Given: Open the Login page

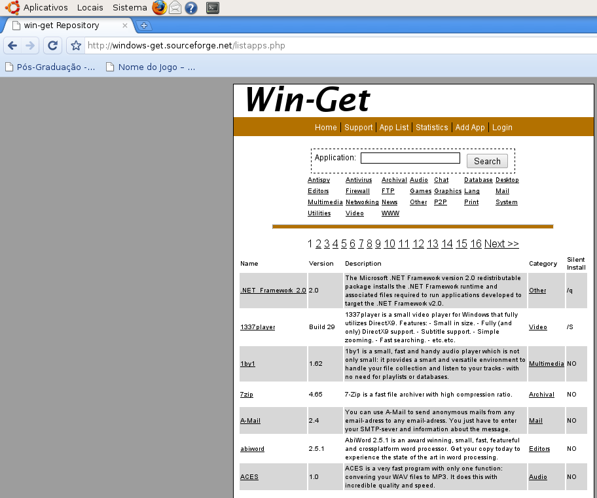Looking at the screenshot, I should tap(502, 127).
